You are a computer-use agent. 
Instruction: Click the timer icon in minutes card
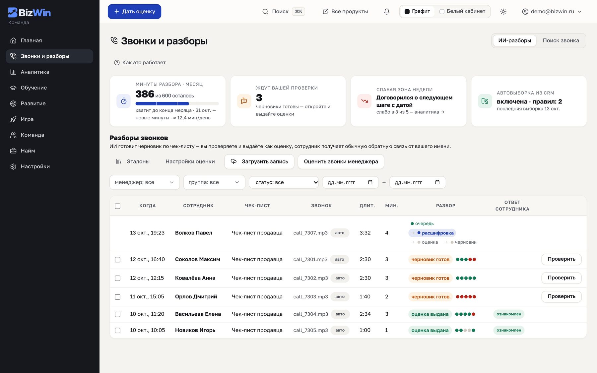(x=124, y=101)
